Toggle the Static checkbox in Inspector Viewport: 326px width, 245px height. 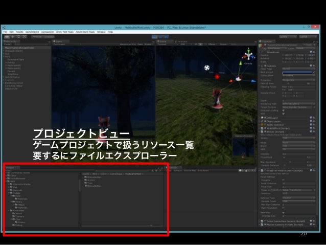pos(305,45)
